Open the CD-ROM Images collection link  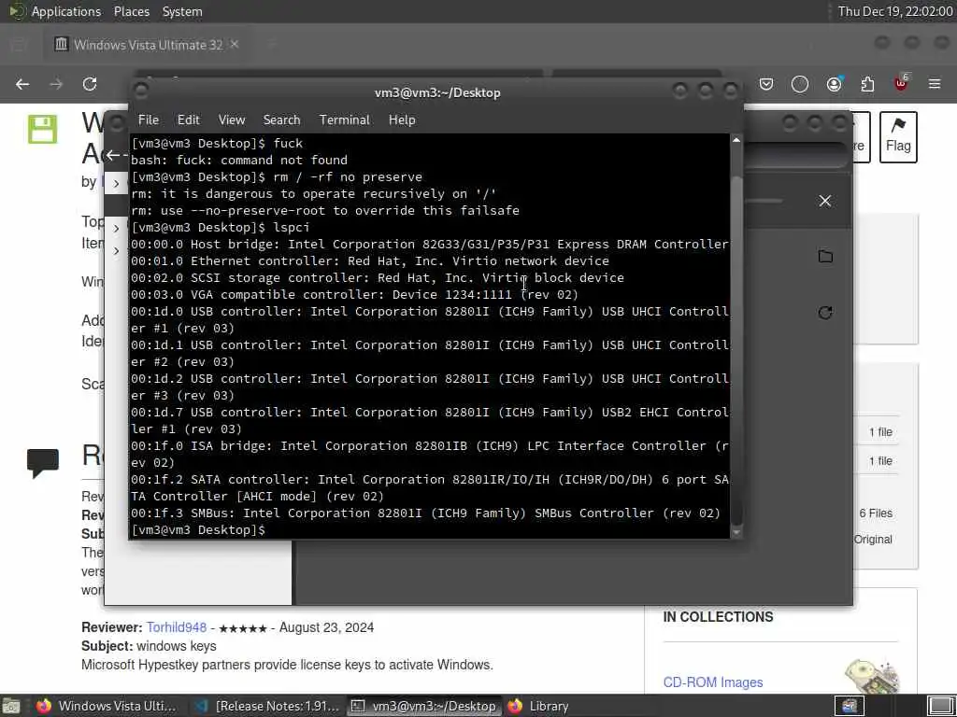click(713, 682)
